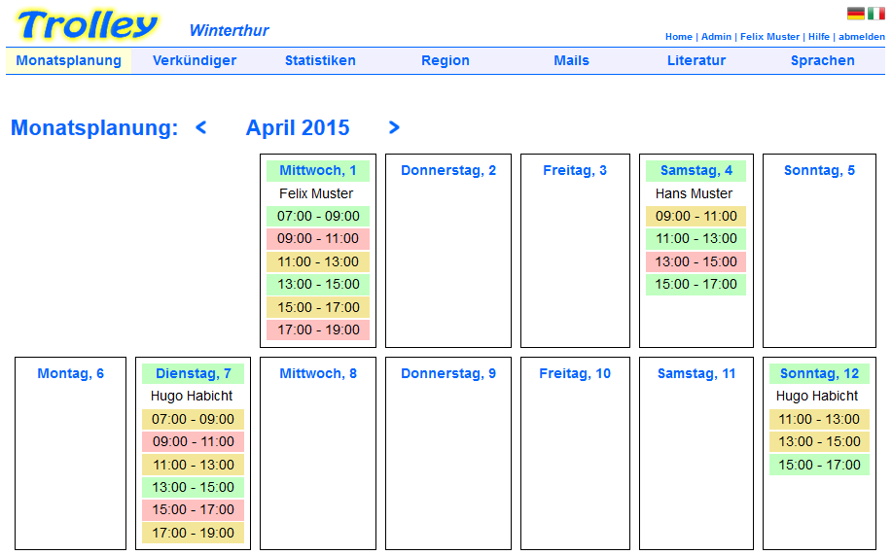Open the Statistiken tab
Image resolution: width=892 pixels, height=555 pixels.
click(320, 60)
